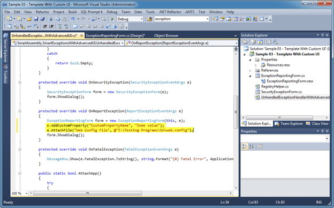Collapse the Properties folder node

pos(250,60)
